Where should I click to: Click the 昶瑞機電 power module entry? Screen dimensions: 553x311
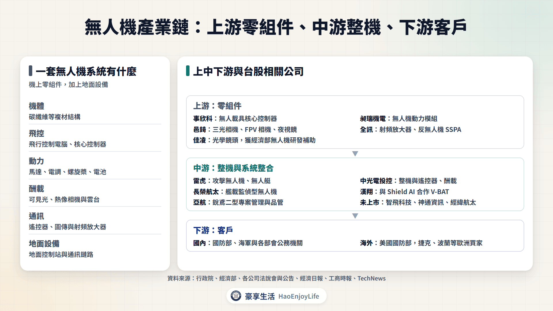pyautogui.click(x=399, y=119)
